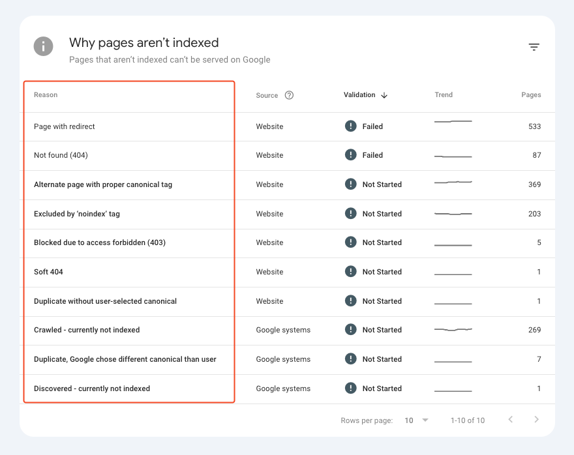Click the trend sparkline on the Crawled row
The width and height of the screenshot is (574, 455).
coord(453,330)
